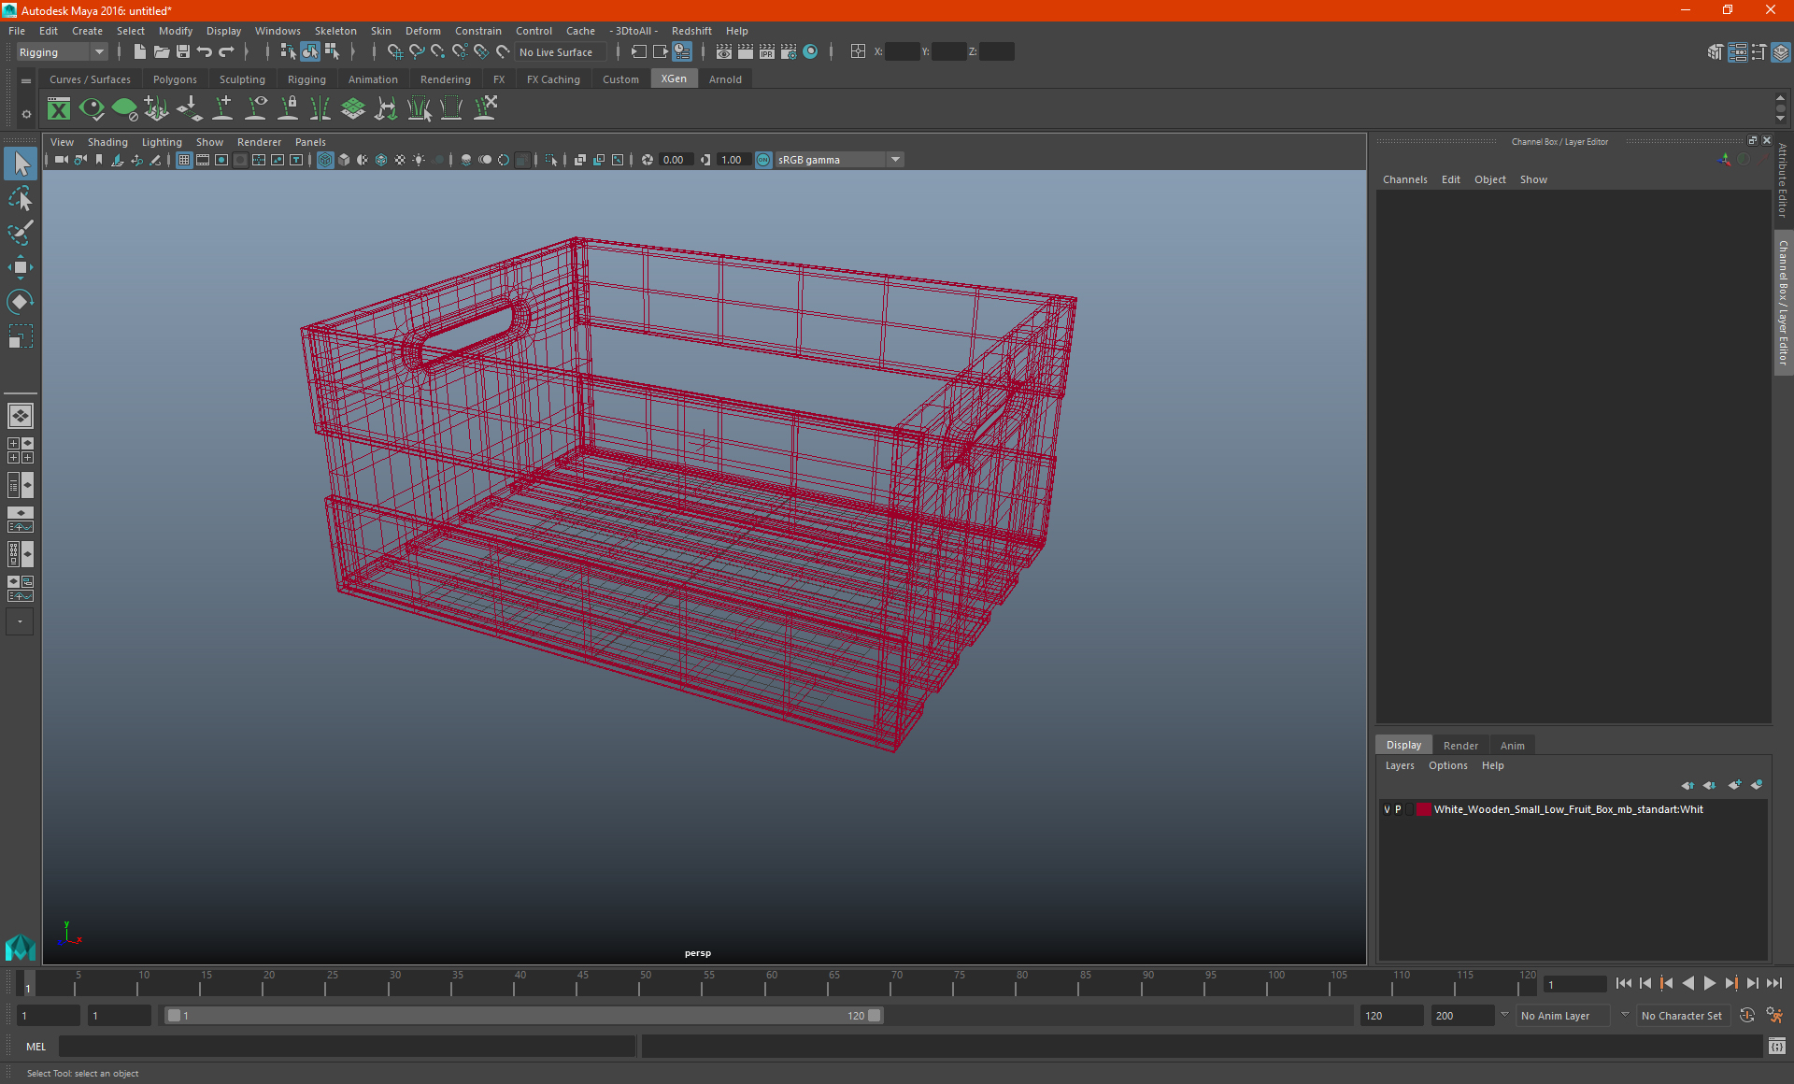Click the MEL command input field
Viewport: 1794px width, 1084px height.
tap(347, 1047)
